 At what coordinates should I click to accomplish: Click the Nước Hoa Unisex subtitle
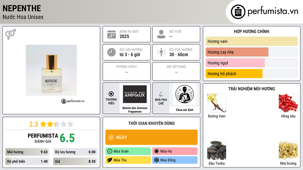[x=23, y=17]
